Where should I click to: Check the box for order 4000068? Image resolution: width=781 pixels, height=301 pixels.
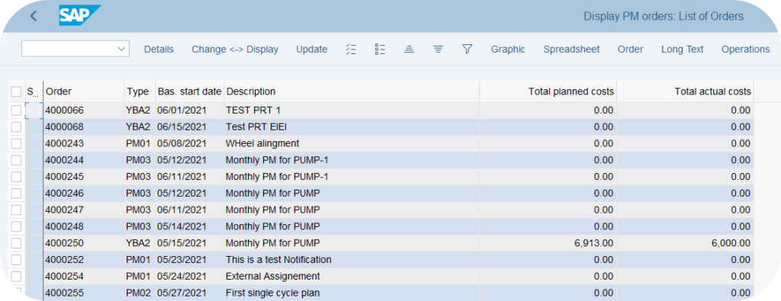click(x=16, y=126)
